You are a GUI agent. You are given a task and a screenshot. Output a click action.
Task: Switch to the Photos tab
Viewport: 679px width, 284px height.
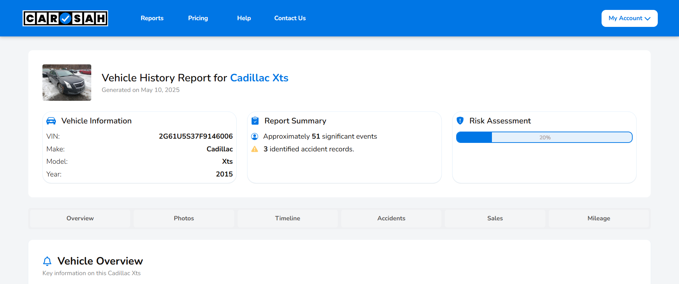pyautogui.click(x=184, y=219)
